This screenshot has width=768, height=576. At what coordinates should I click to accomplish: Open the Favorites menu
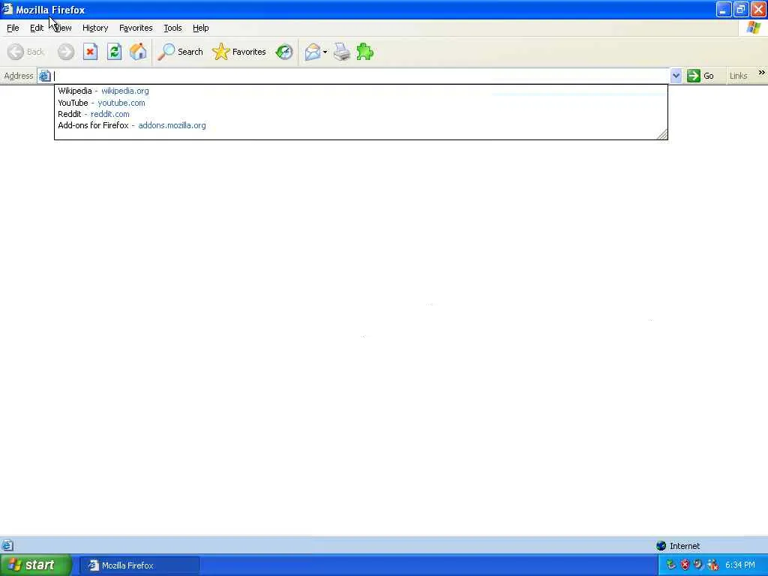click(136, 28)
